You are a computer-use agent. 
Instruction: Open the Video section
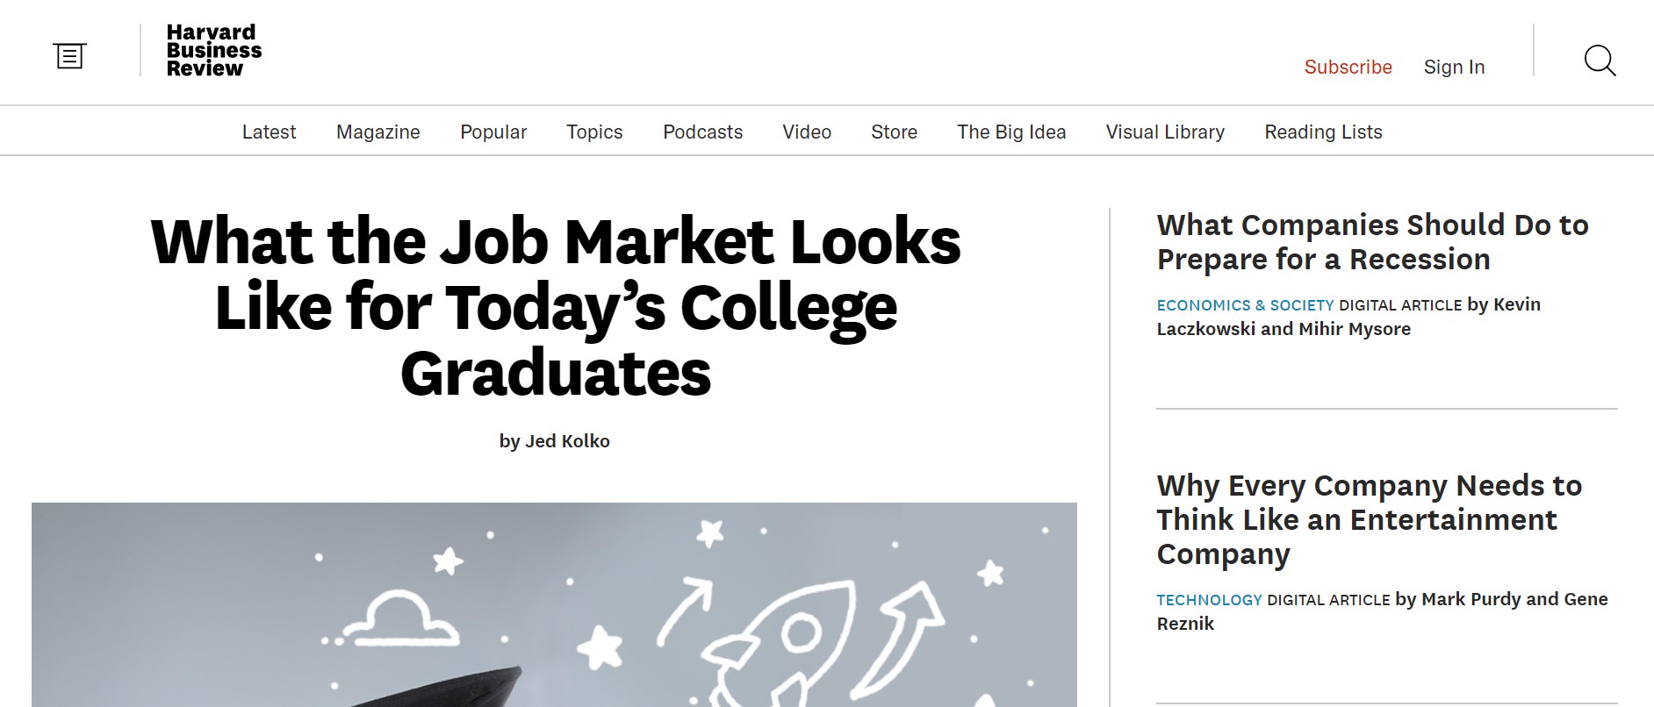pyautogui.click(x=807, y=132)
